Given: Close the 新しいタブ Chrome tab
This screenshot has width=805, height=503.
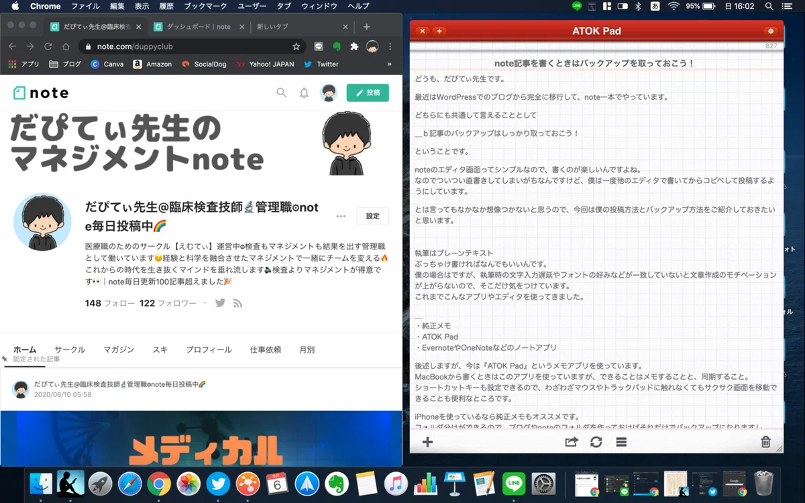Looking at the screenshot, I should click(345, 27).
